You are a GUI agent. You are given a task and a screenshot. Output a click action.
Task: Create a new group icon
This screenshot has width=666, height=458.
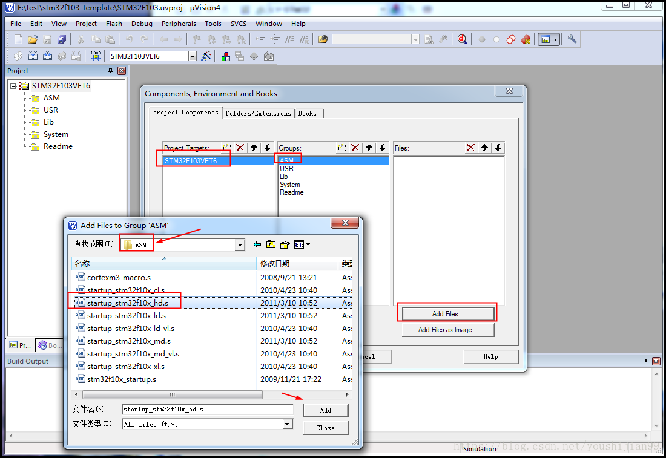point(342,148)
